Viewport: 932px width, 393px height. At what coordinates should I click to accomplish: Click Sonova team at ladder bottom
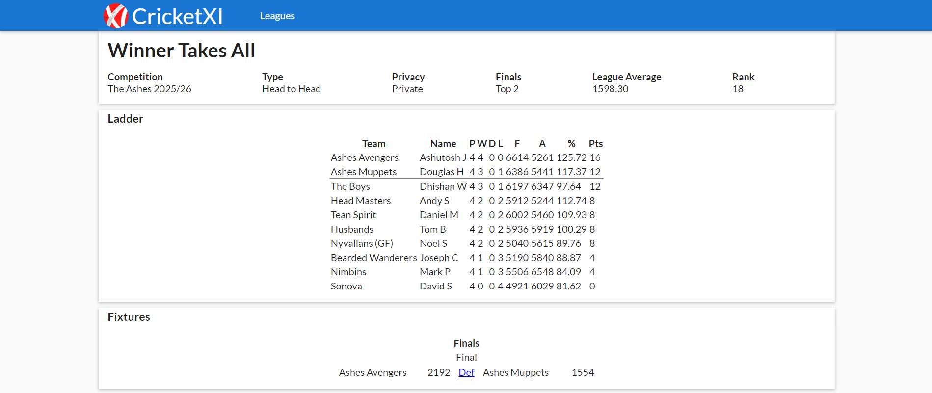pos(346,286)
